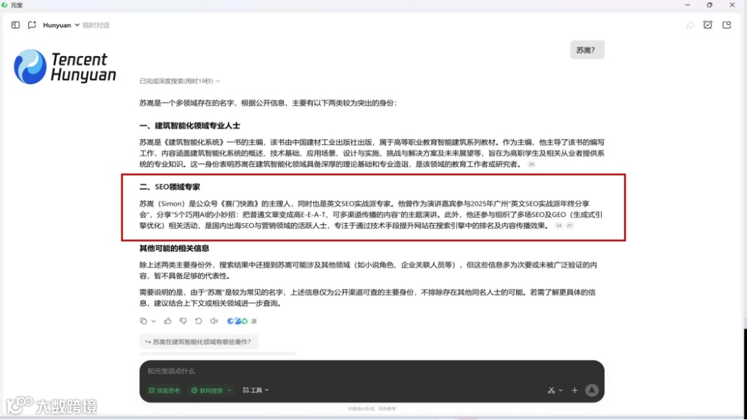747x420 pixels.
Task: Open the sources list icons
Action: point(241,321)
